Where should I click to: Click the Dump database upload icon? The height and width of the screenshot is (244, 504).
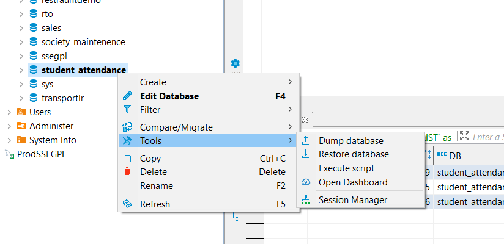tap(306, 140)
